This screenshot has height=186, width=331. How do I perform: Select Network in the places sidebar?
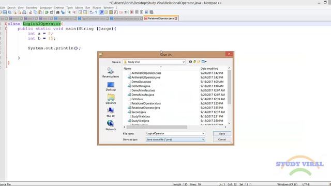point(111,125)
